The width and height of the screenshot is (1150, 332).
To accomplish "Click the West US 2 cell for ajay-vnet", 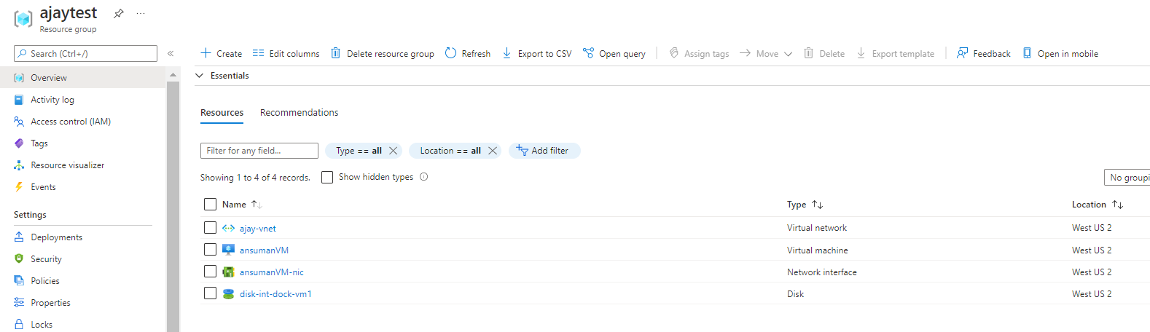I will [x=1092, y=228].
